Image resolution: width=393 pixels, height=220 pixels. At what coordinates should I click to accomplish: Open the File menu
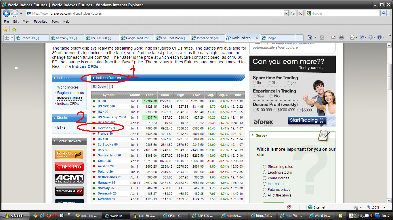[x=6, y=21]
